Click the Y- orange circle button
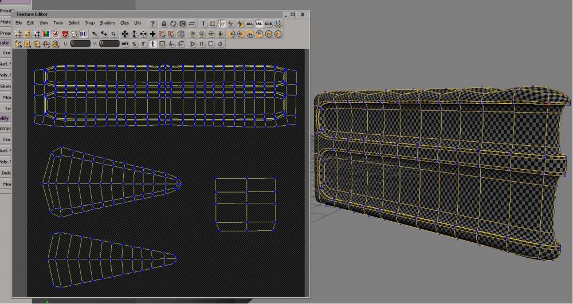This screenshot has height=304, width=573. 260,34
